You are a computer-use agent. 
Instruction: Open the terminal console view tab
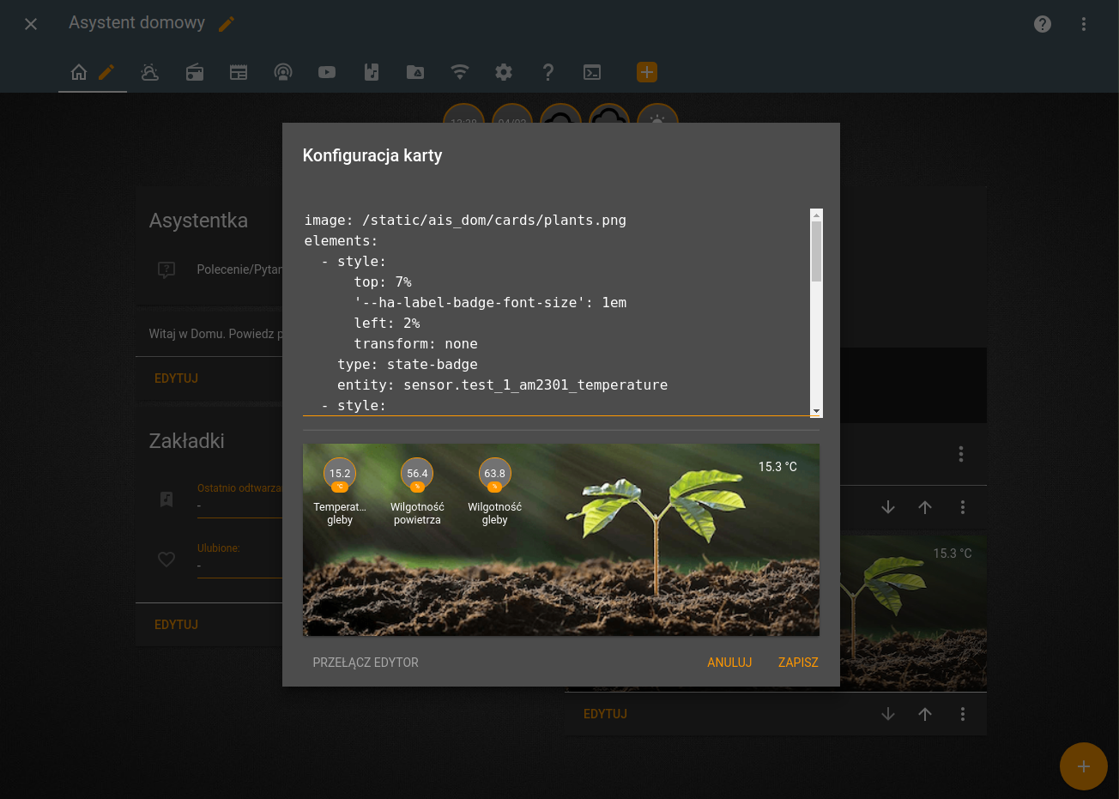[x=592, y=72]
